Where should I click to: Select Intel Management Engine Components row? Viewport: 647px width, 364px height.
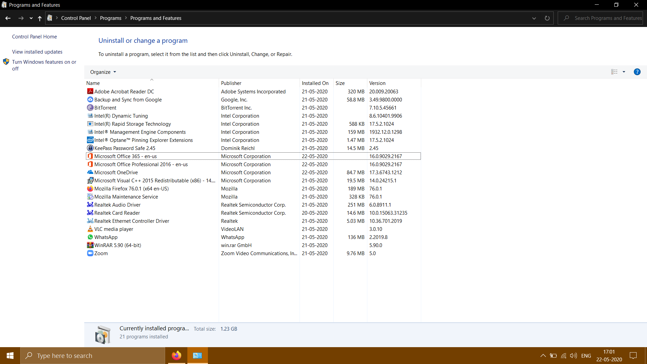pos(253,132)
